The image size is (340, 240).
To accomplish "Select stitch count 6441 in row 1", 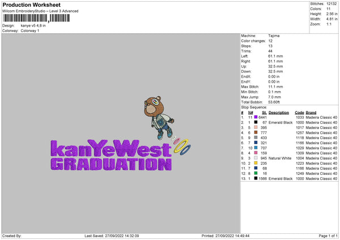I will pos(262,117).
